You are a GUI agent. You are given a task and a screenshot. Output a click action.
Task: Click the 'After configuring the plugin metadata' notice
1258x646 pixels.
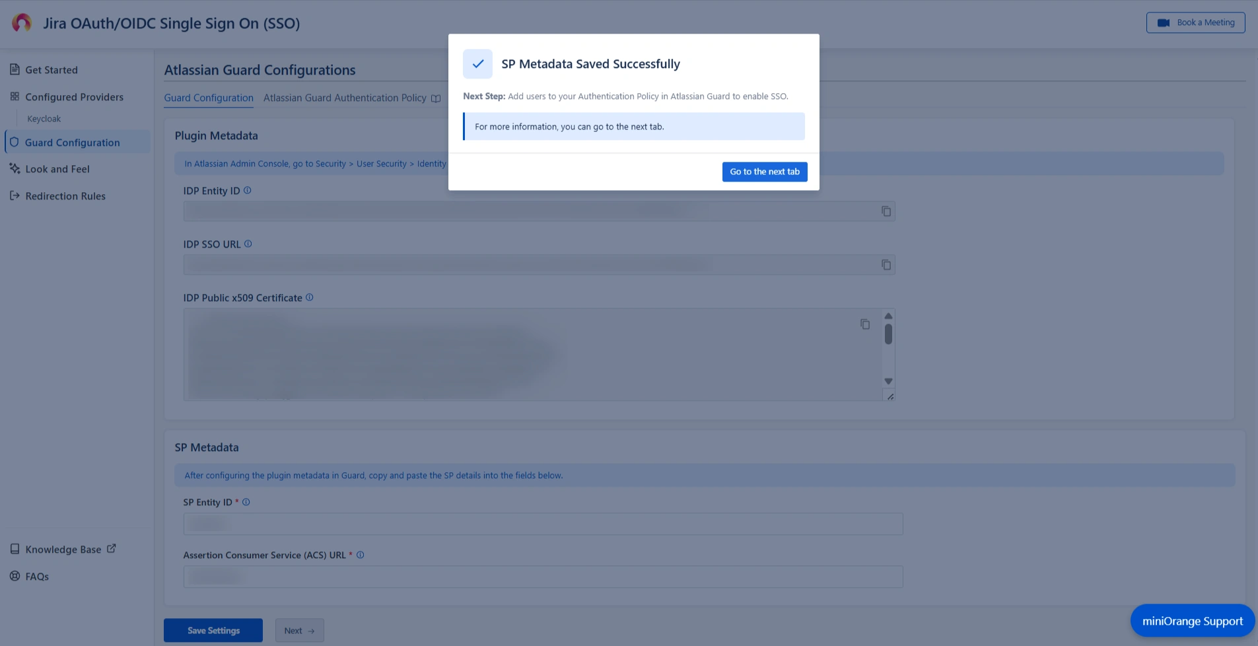click(705, 476)
